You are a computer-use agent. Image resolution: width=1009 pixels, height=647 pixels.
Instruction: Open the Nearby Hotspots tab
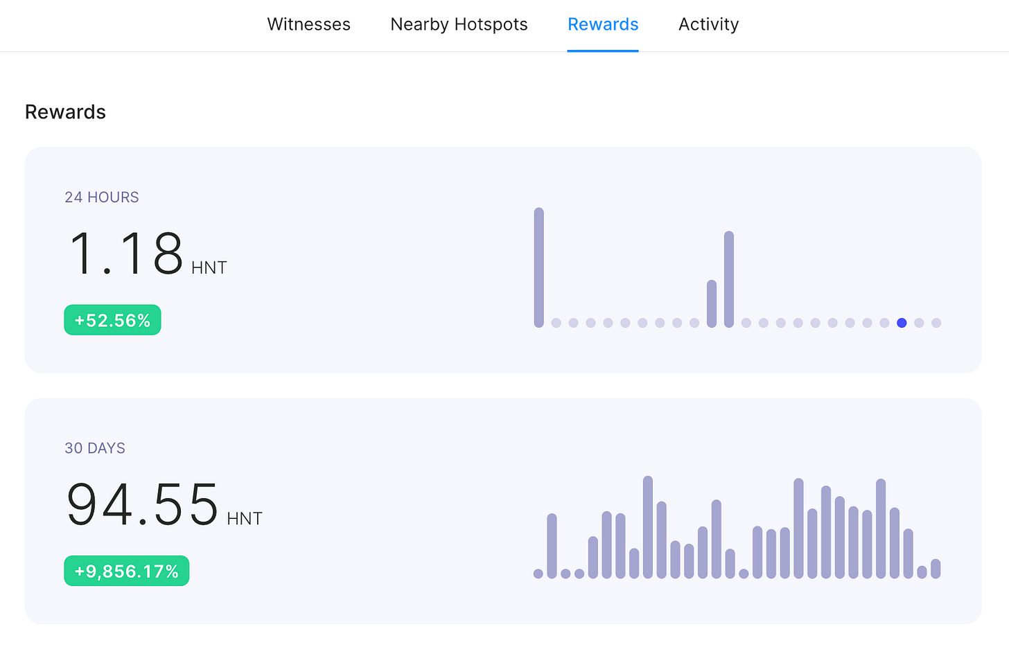[459, 24]
